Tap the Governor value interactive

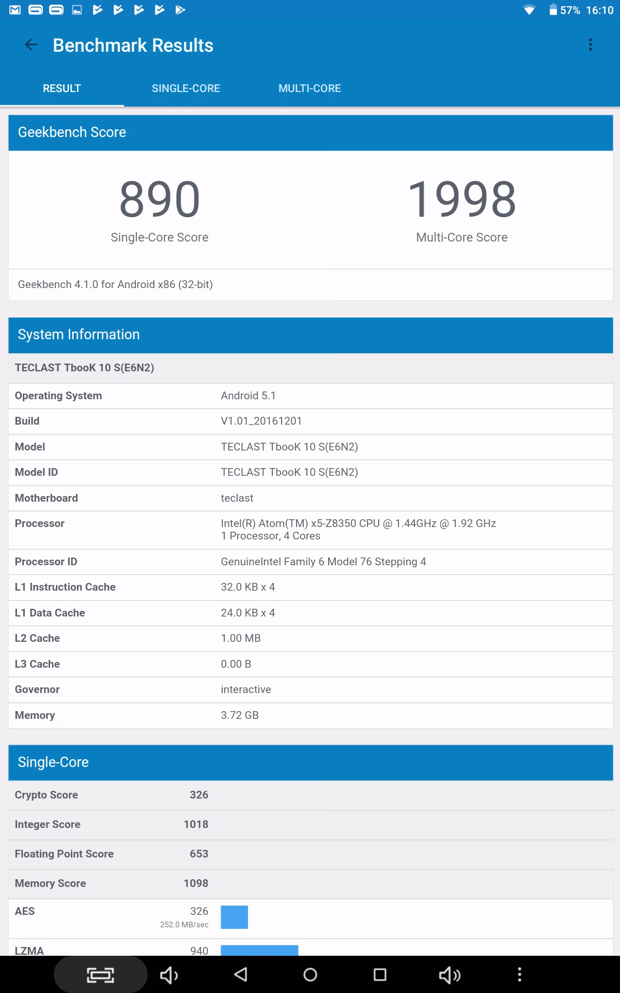pos(245,689)
